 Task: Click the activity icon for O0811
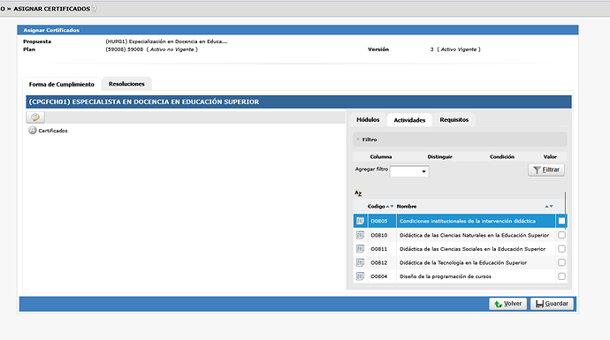pos(360,249)
